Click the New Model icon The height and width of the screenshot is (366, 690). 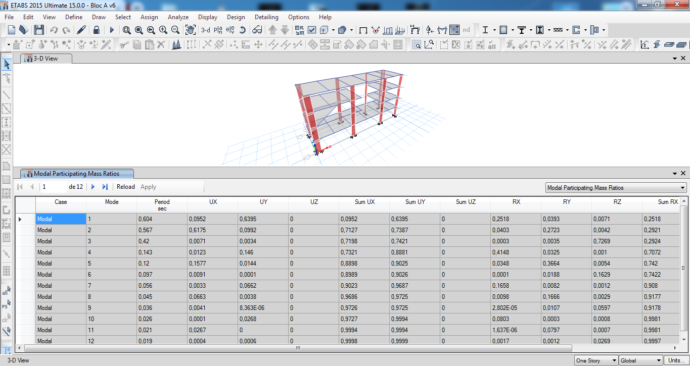tap(11, 30)
